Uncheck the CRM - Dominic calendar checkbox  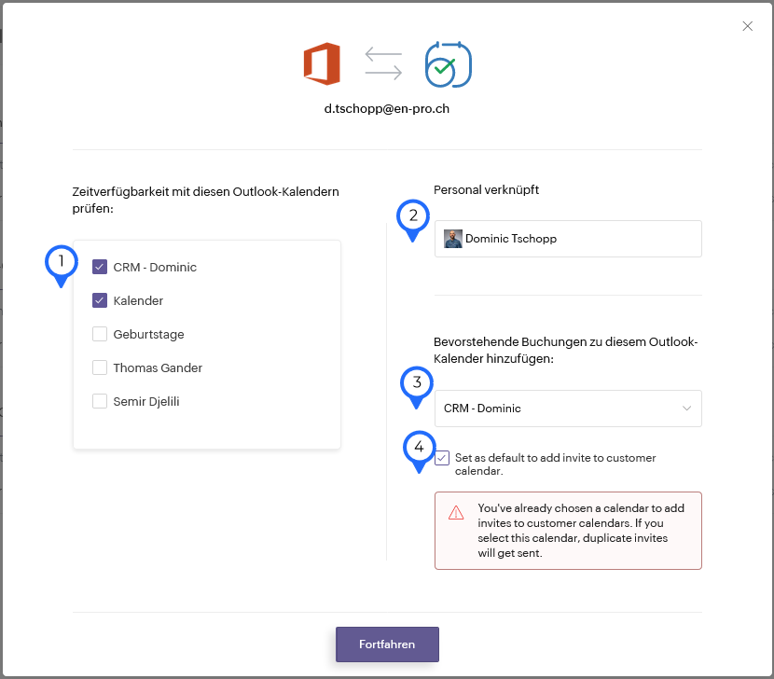(x=100, y=267)
